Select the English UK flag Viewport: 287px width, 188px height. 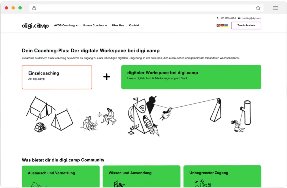coord(218,25)
